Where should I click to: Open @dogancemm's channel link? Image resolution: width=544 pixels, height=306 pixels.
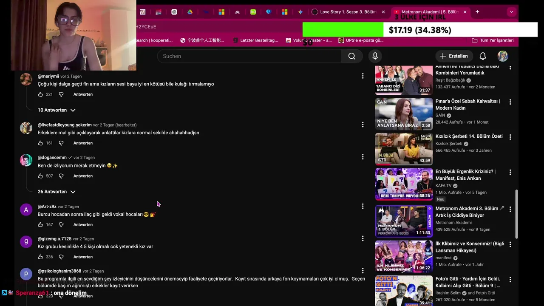(52, 158)
